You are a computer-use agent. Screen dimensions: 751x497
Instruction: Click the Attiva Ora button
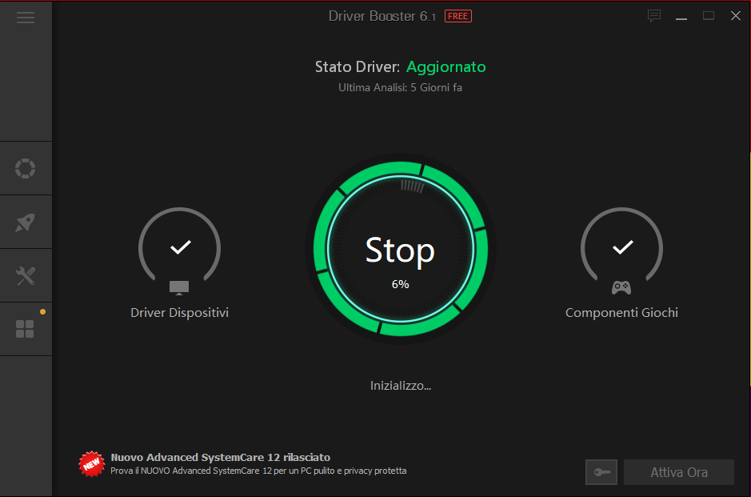679,472
